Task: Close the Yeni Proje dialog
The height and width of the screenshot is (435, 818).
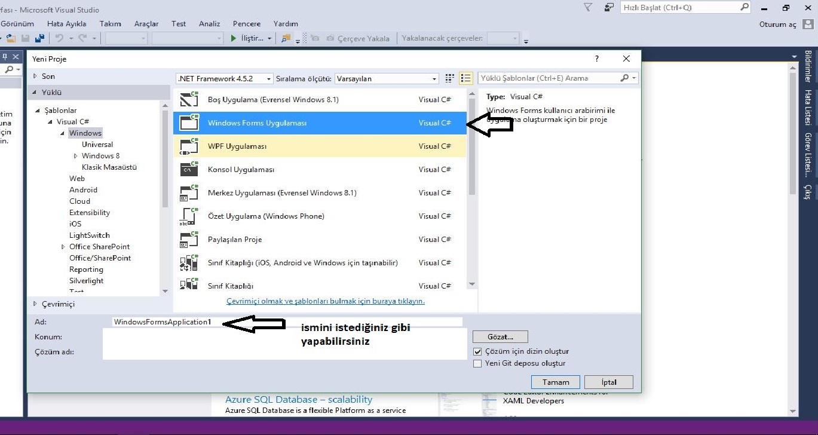Action: [x=626, y=59]
